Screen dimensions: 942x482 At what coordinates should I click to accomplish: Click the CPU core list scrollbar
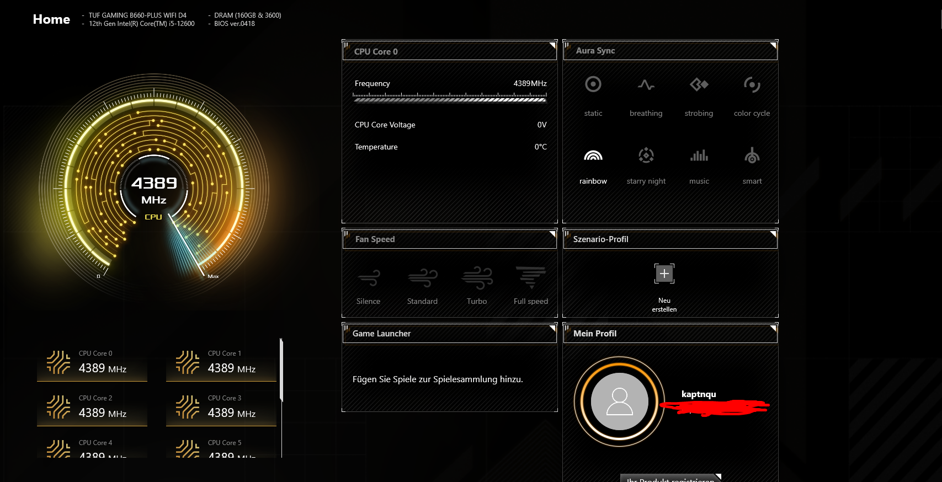(x=281, y=371)
